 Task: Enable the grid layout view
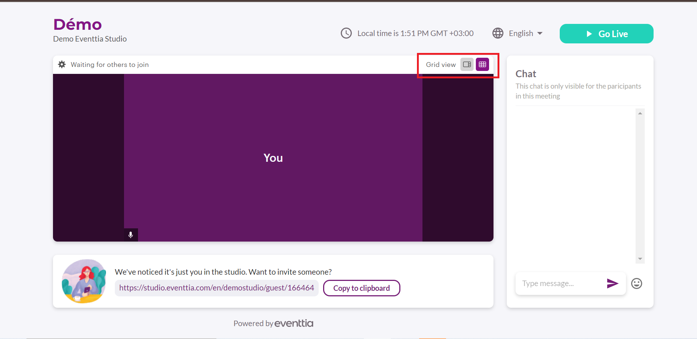482,64
